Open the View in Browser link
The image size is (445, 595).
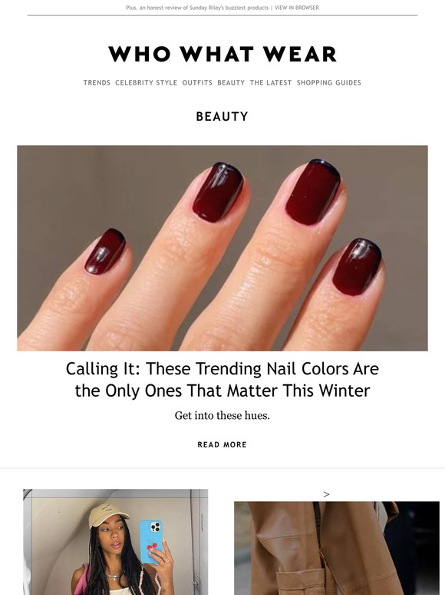[297, 8]
